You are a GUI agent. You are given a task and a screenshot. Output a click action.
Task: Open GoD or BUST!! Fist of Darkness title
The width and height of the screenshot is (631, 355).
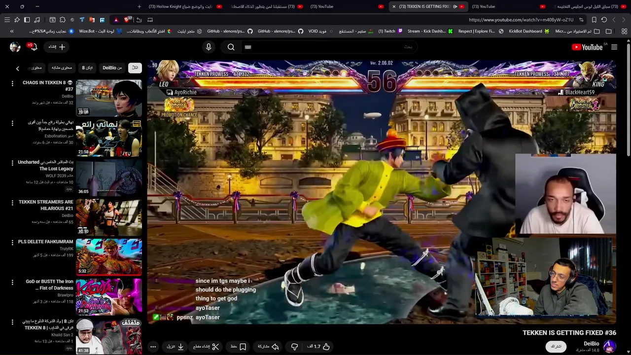click(x=49, y=284)
